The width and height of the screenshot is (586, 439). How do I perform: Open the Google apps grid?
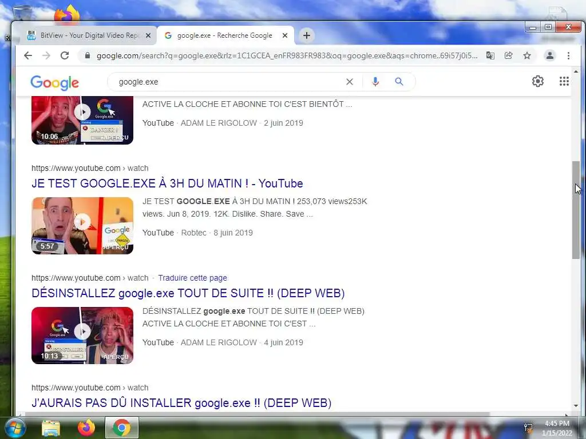564,81
